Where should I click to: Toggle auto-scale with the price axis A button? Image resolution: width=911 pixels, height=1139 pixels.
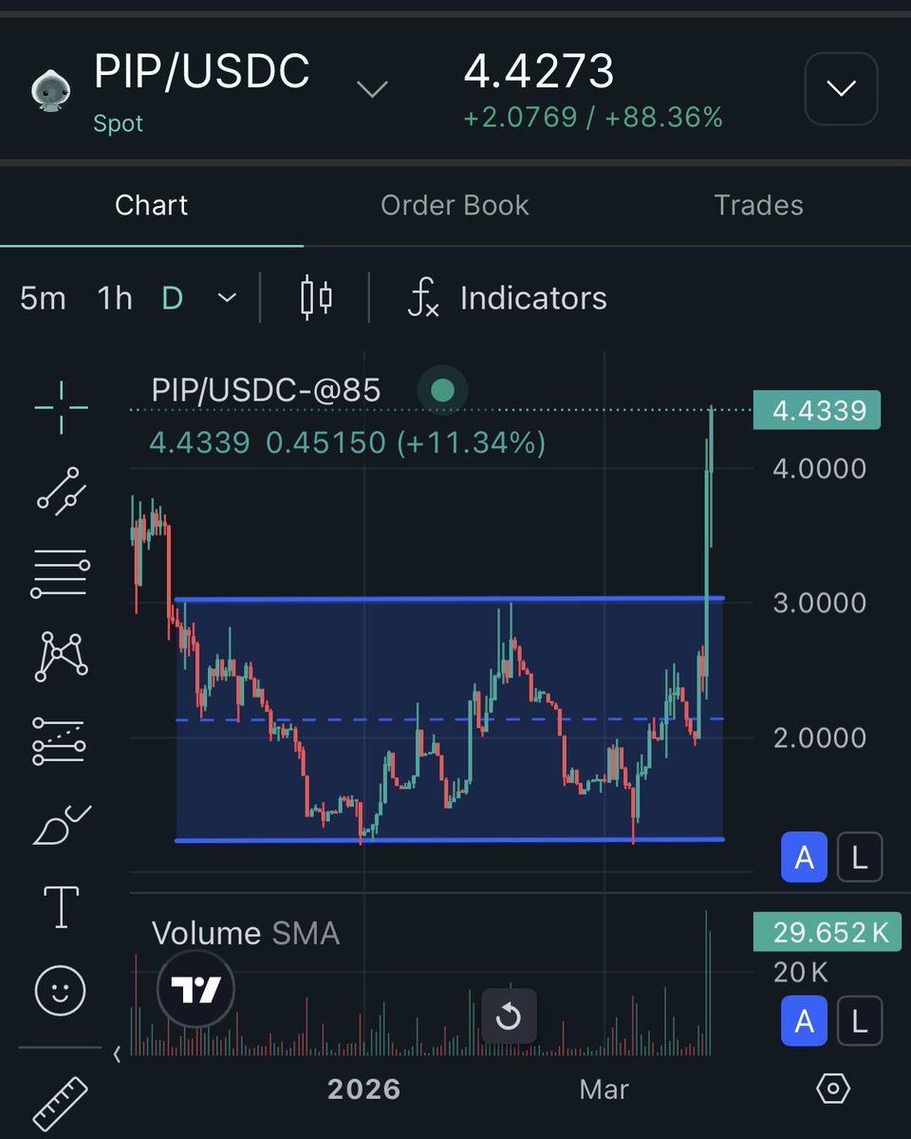804,857
